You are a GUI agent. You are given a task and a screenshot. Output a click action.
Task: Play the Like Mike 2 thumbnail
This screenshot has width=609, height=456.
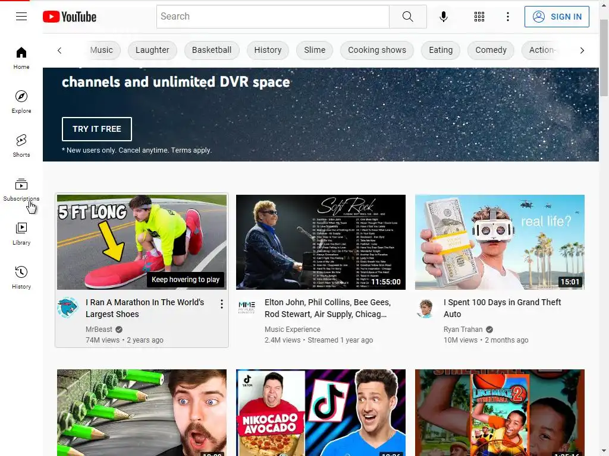500,413
